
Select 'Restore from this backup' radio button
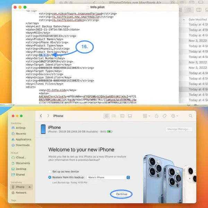pos(50,177)
